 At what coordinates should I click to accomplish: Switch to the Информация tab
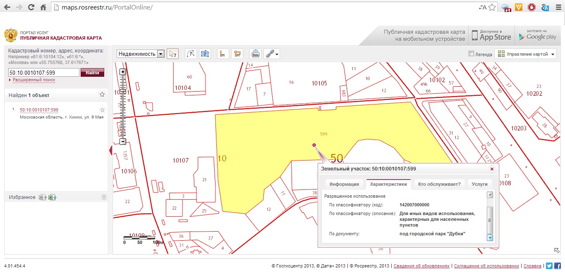pos(344,184)
